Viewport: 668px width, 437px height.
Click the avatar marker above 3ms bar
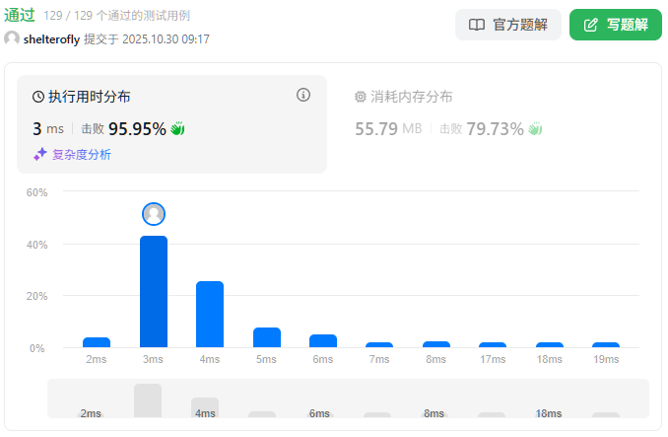[x=154, y=214]
